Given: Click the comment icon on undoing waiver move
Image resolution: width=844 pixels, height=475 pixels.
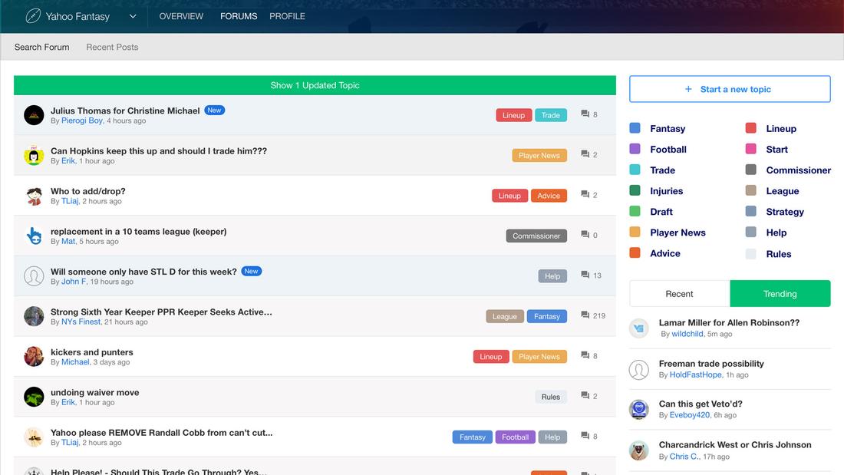Looking at the screenshot, I should coord(585,395).
